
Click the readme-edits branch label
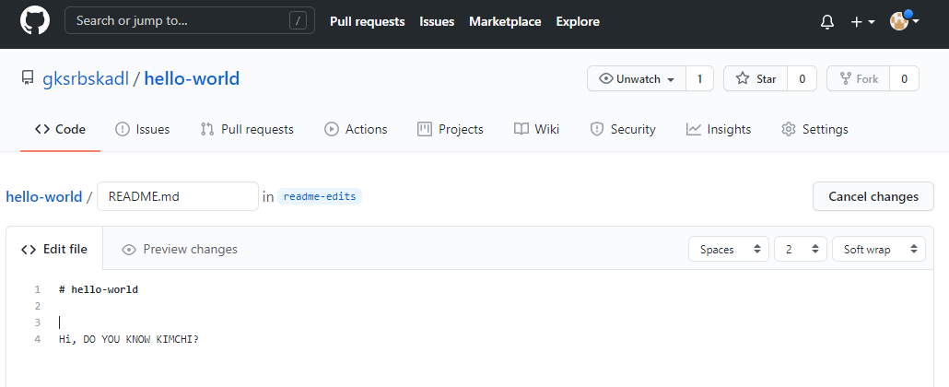pos(320,196)
